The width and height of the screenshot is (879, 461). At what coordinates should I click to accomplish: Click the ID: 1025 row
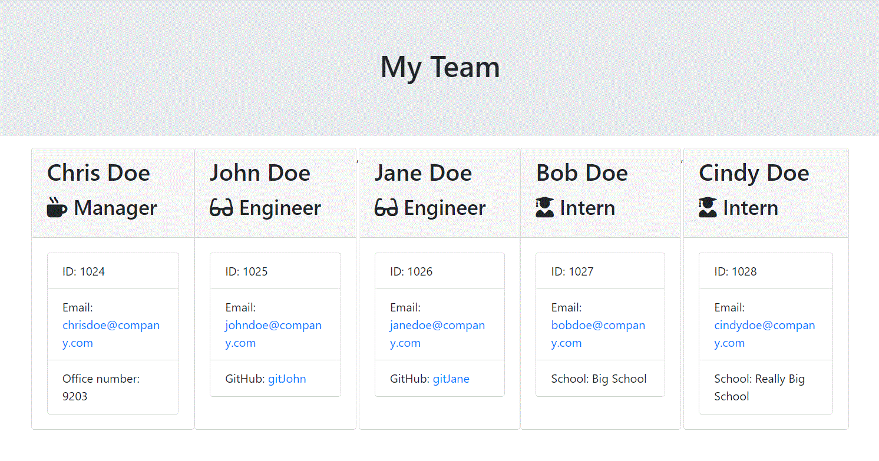(275, 271)
